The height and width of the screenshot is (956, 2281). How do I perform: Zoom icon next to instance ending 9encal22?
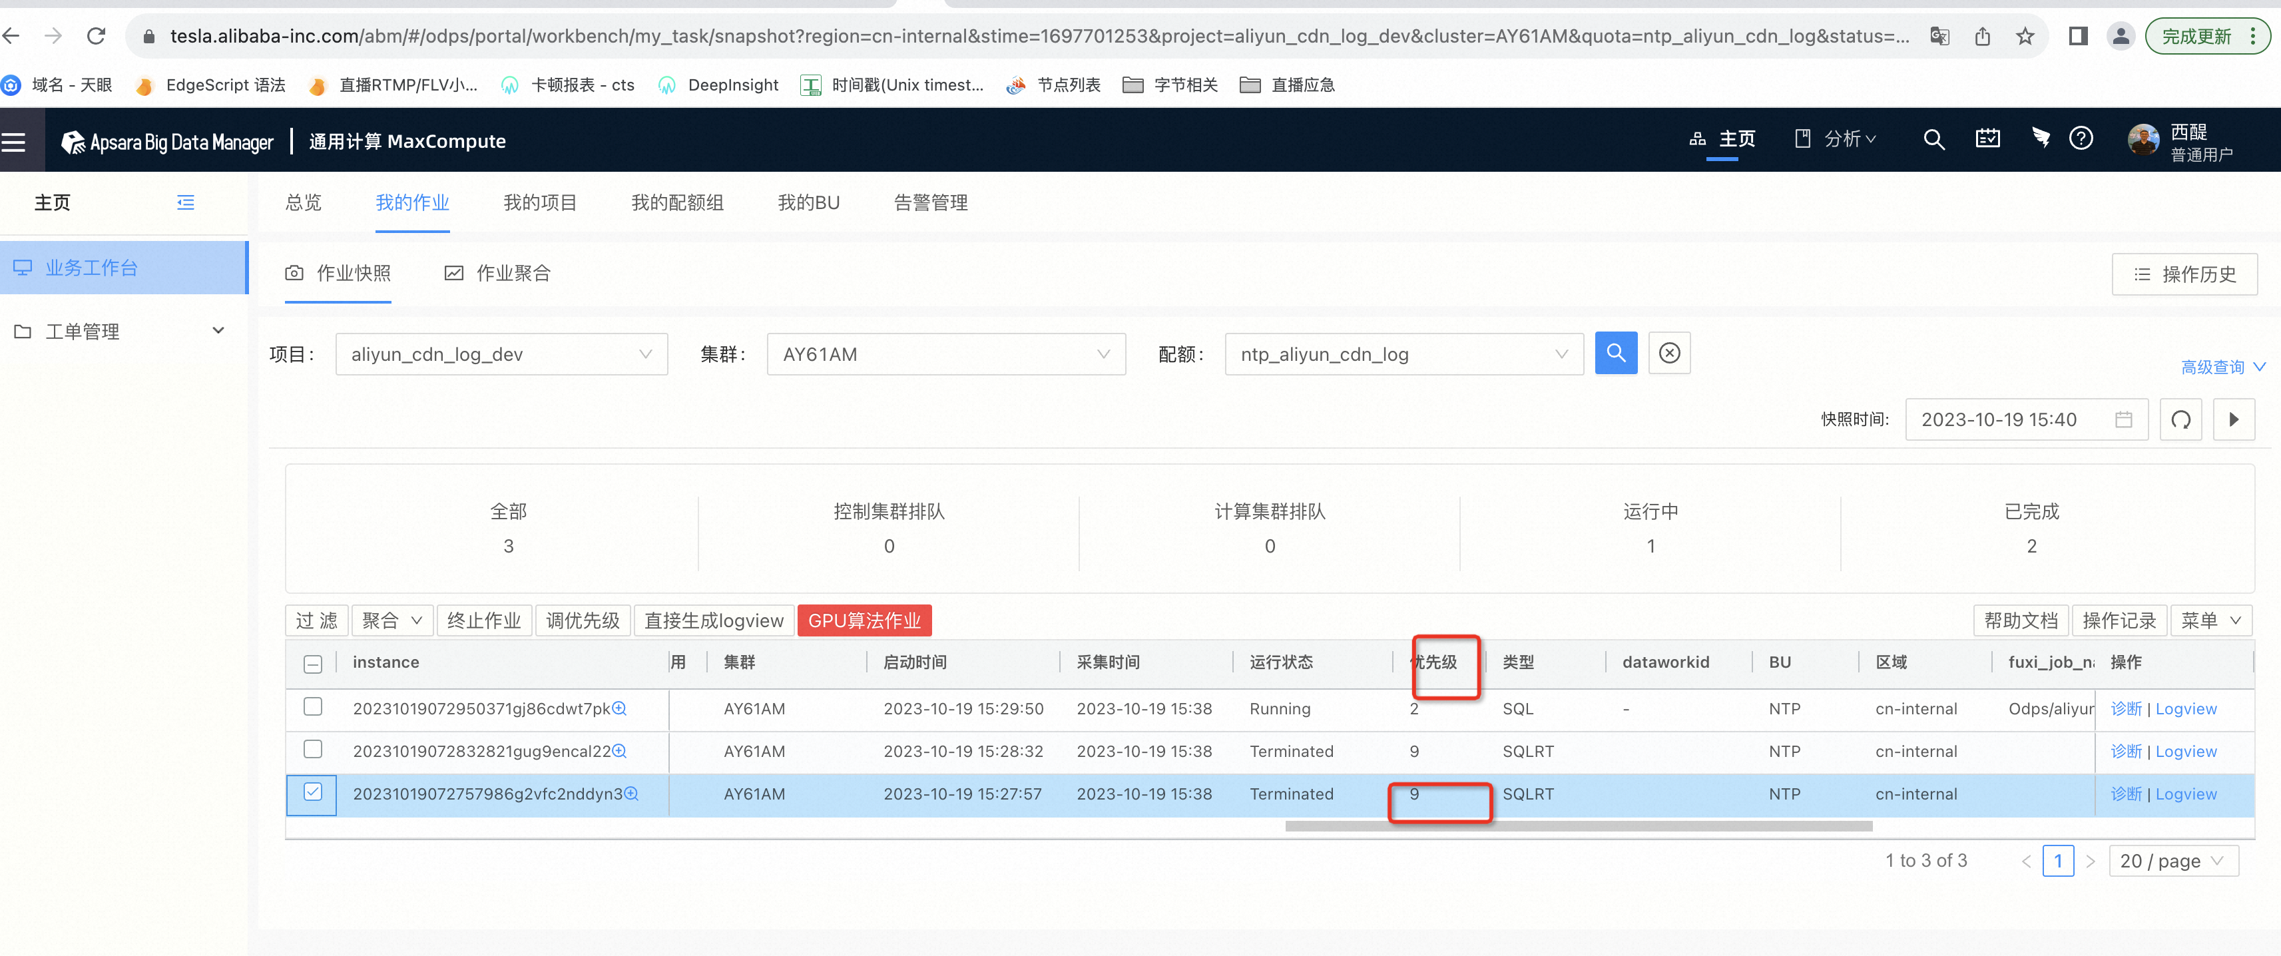pyautogui.click(x=620, y=751)
